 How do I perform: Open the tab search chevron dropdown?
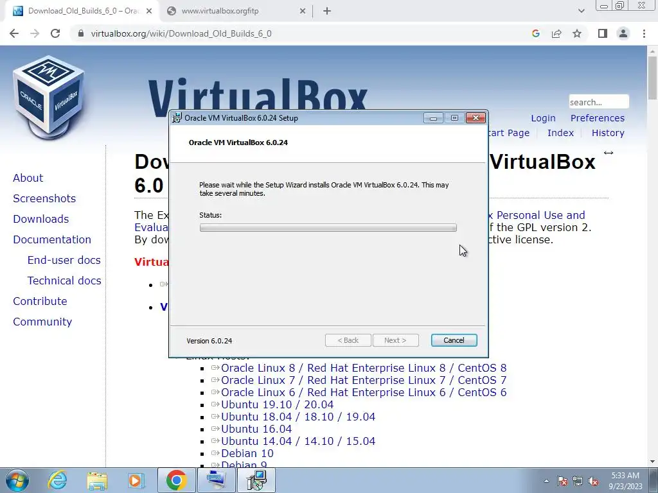(x=581, y=12)
